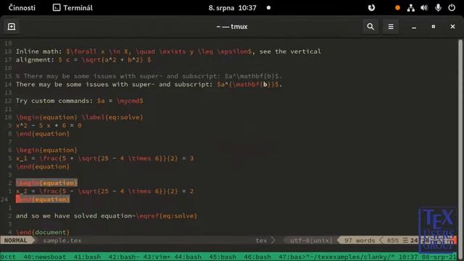This screenshot has height=261, width=464.
Task: Switch to tmux window 45:bash
Action: 223,257
